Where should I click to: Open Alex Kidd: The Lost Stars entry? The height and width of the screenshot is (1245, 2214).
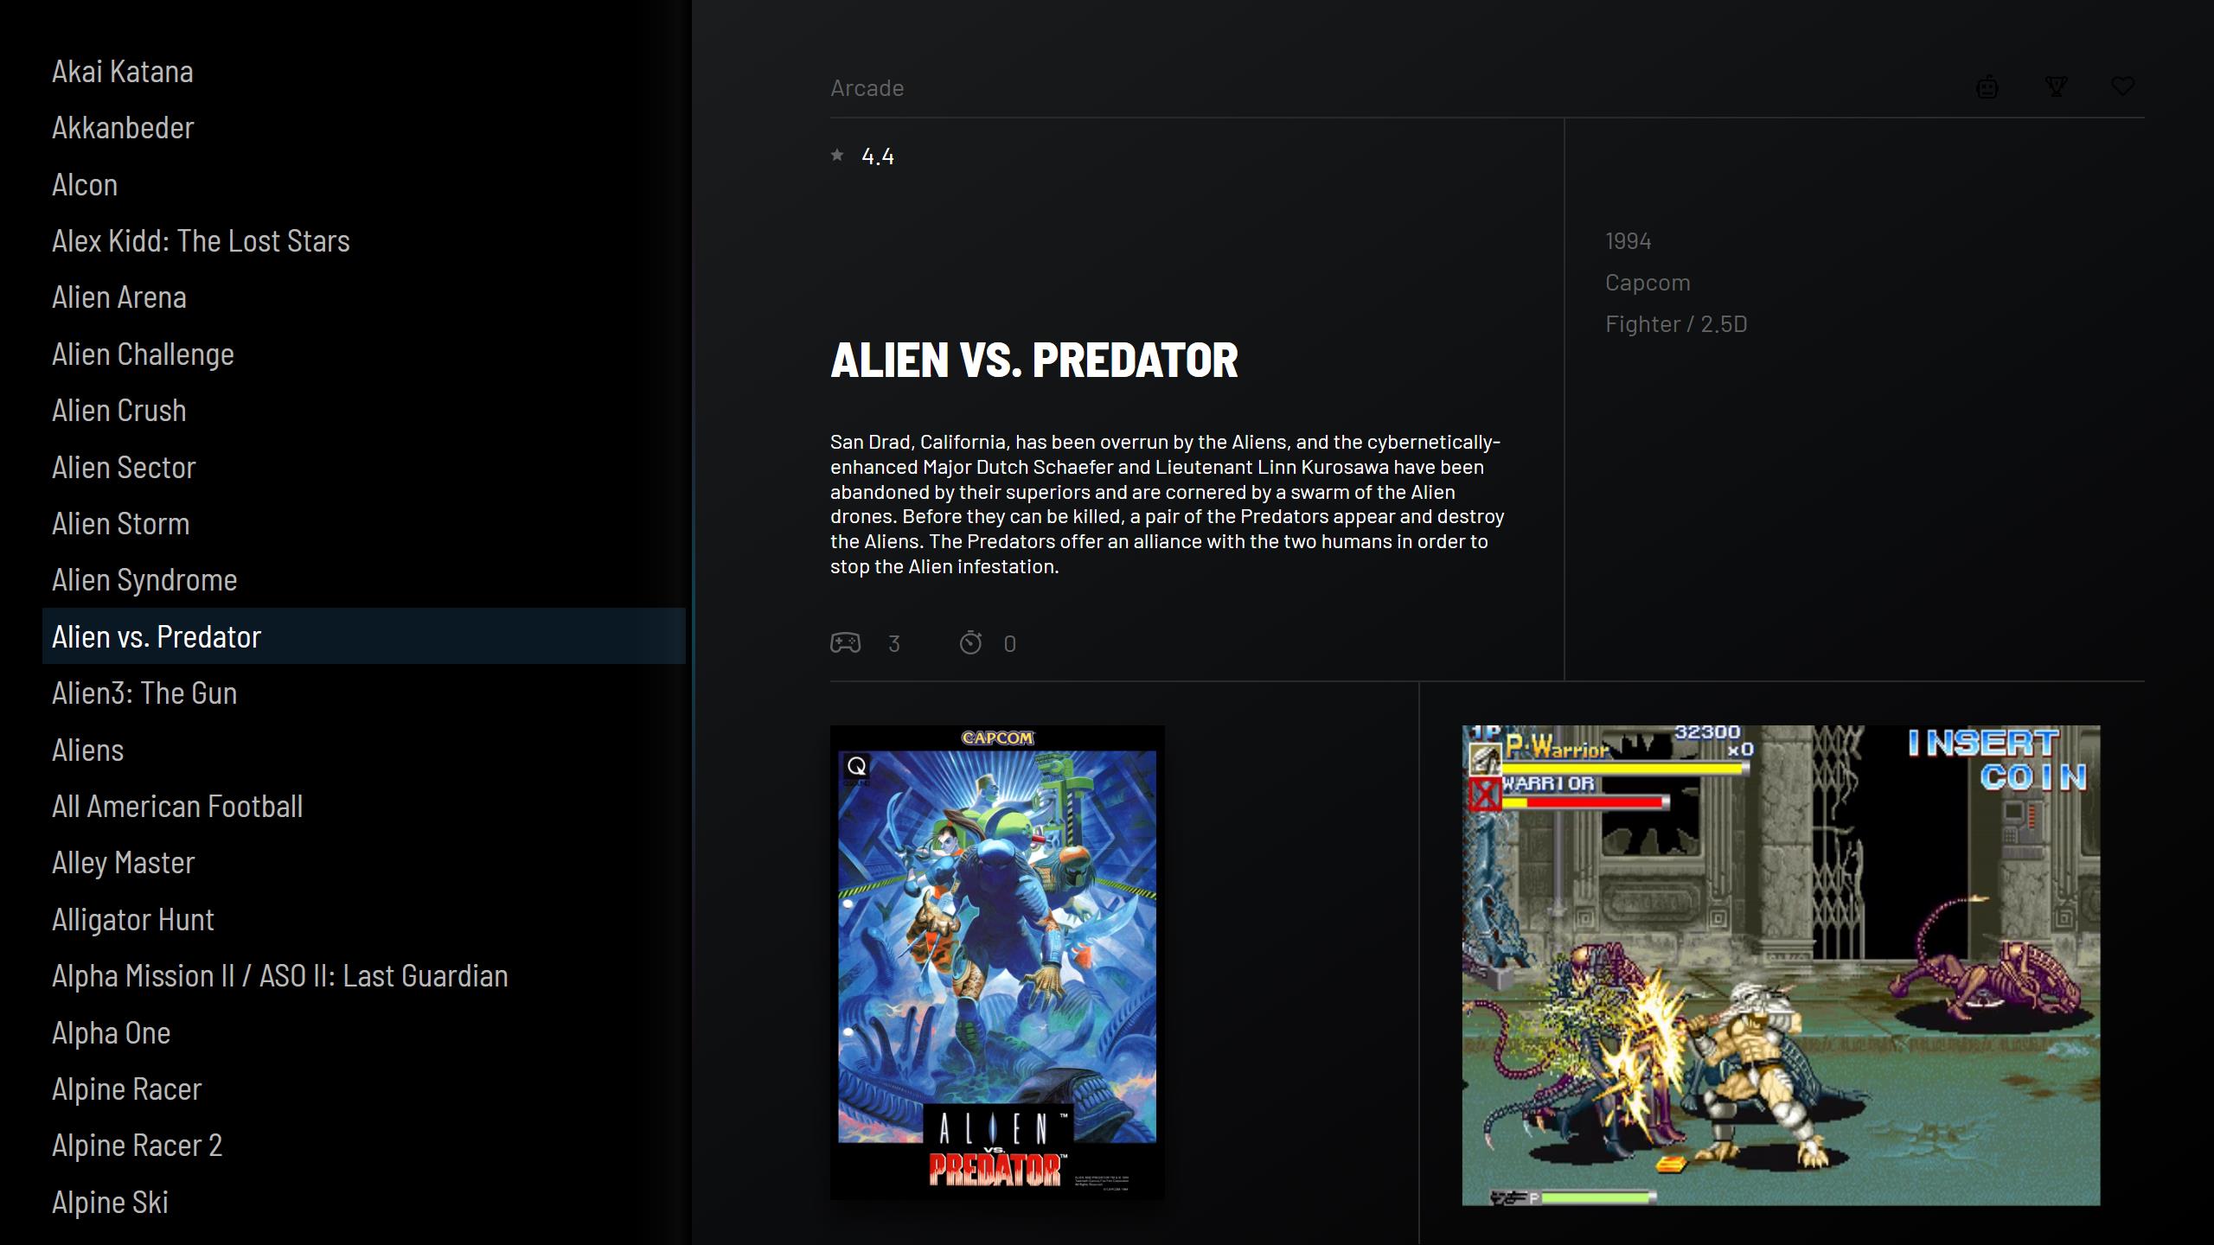(363, 240)
